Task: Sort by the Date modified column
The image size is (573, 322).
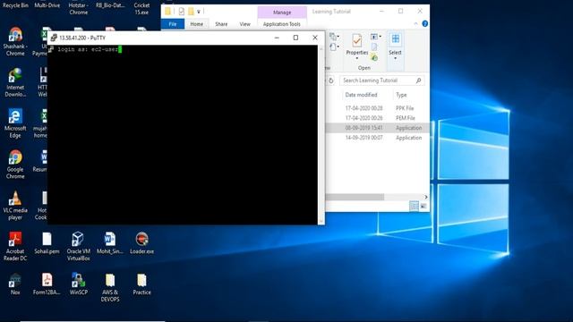Action: pyautogui.click(x=361, y=95)
